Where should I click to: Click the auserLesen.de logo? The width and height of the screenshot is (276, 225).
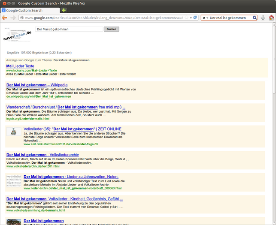point(17,35)
